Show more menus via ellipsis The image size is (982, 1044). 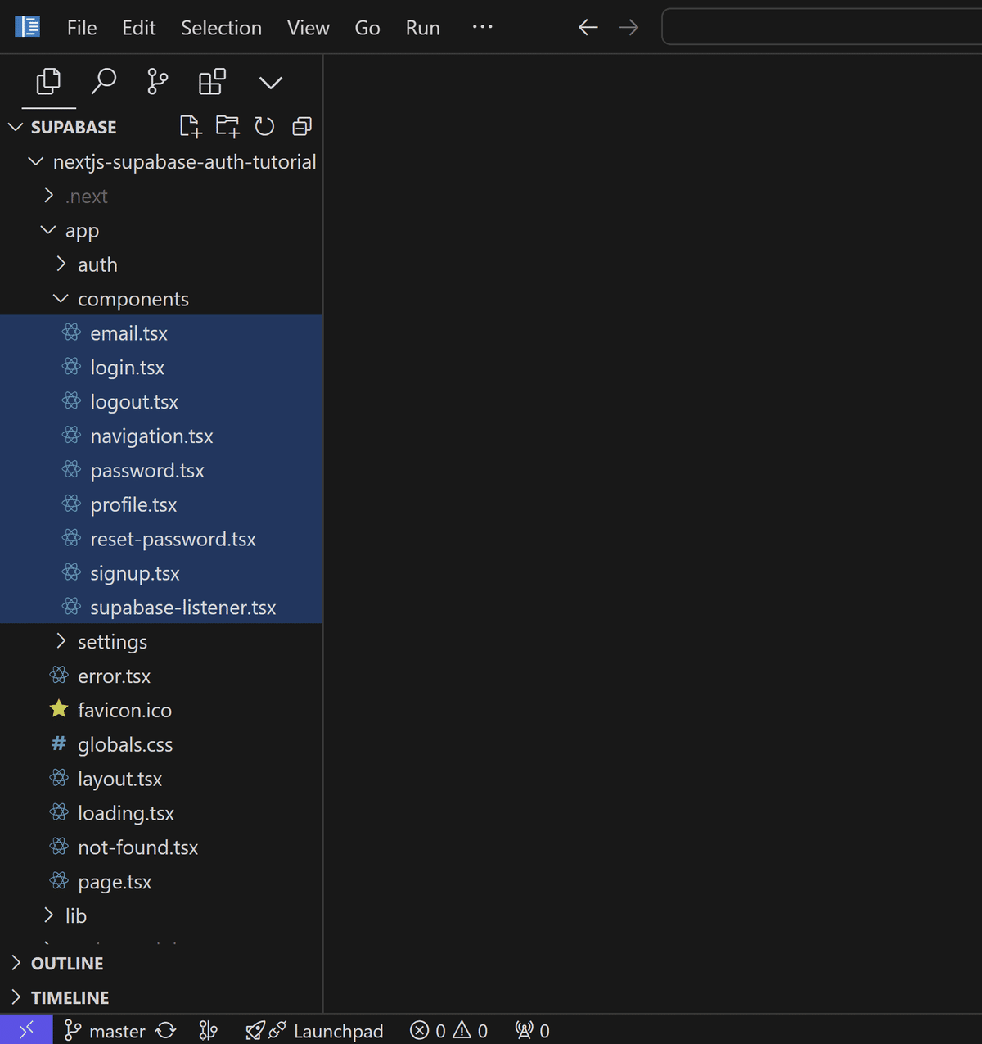point(483,27)
